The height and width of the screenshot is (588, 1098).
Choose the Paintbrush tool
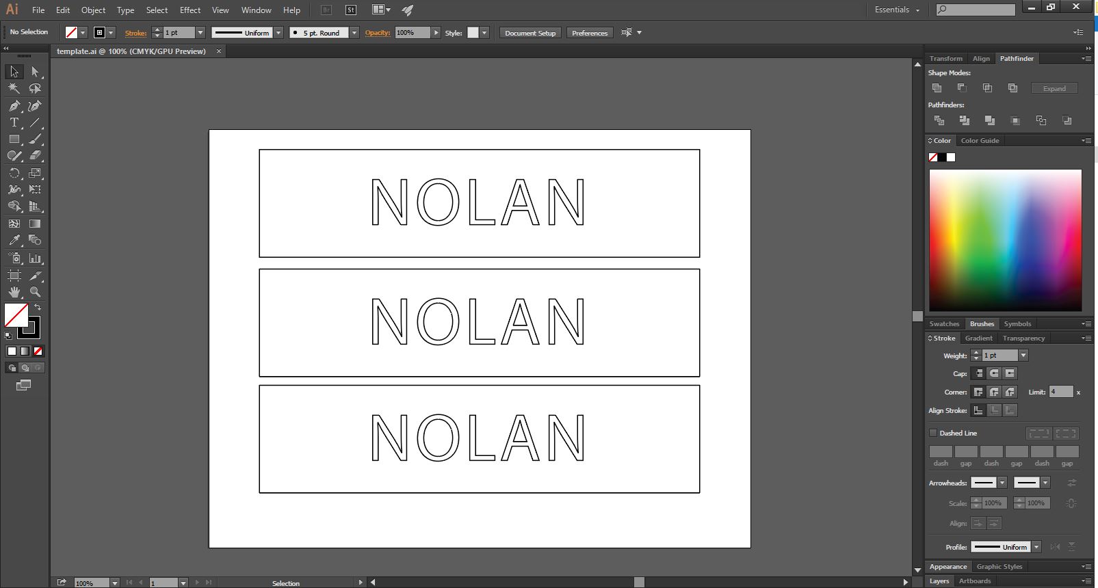point(35,139)
